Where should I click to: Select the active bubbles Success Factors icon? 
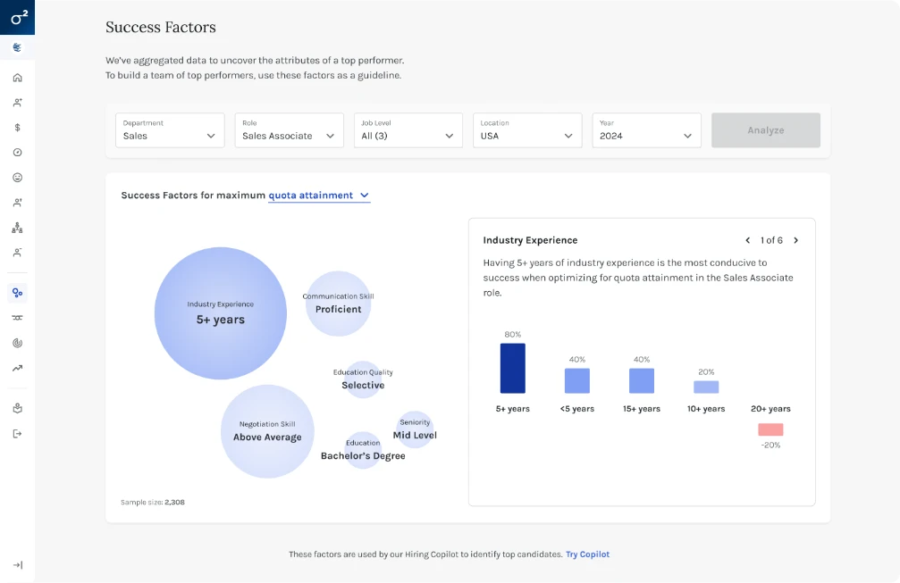[x=17, y=293]
